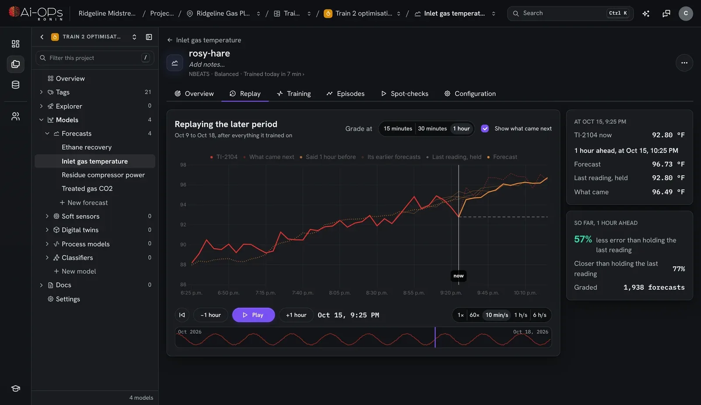
Task: Open the user avatar labeled C
Action: point(686,14)
